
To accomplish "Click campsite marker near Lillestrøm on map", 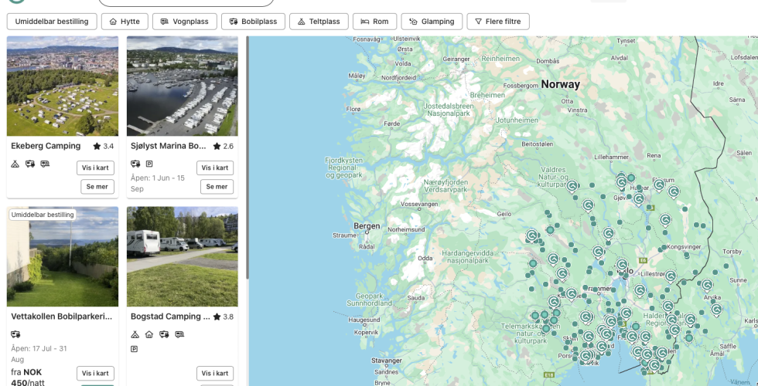I will pos(670,276).
